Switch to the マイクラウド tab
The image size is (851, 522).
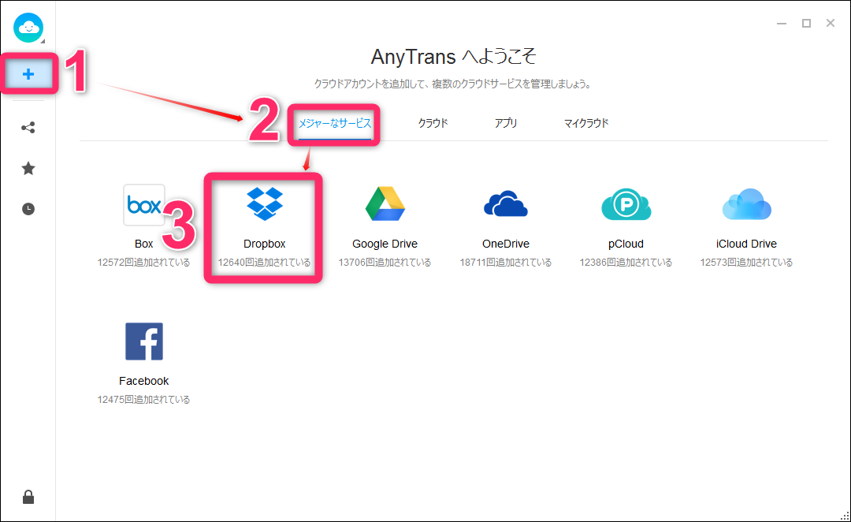[x=586, y=123]
